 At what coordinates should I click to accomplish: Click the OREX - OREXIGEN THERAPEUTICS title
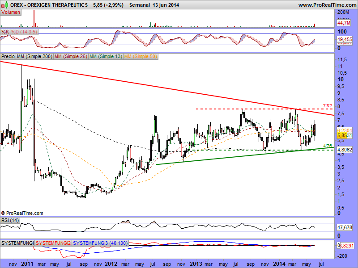click(49, 5)
